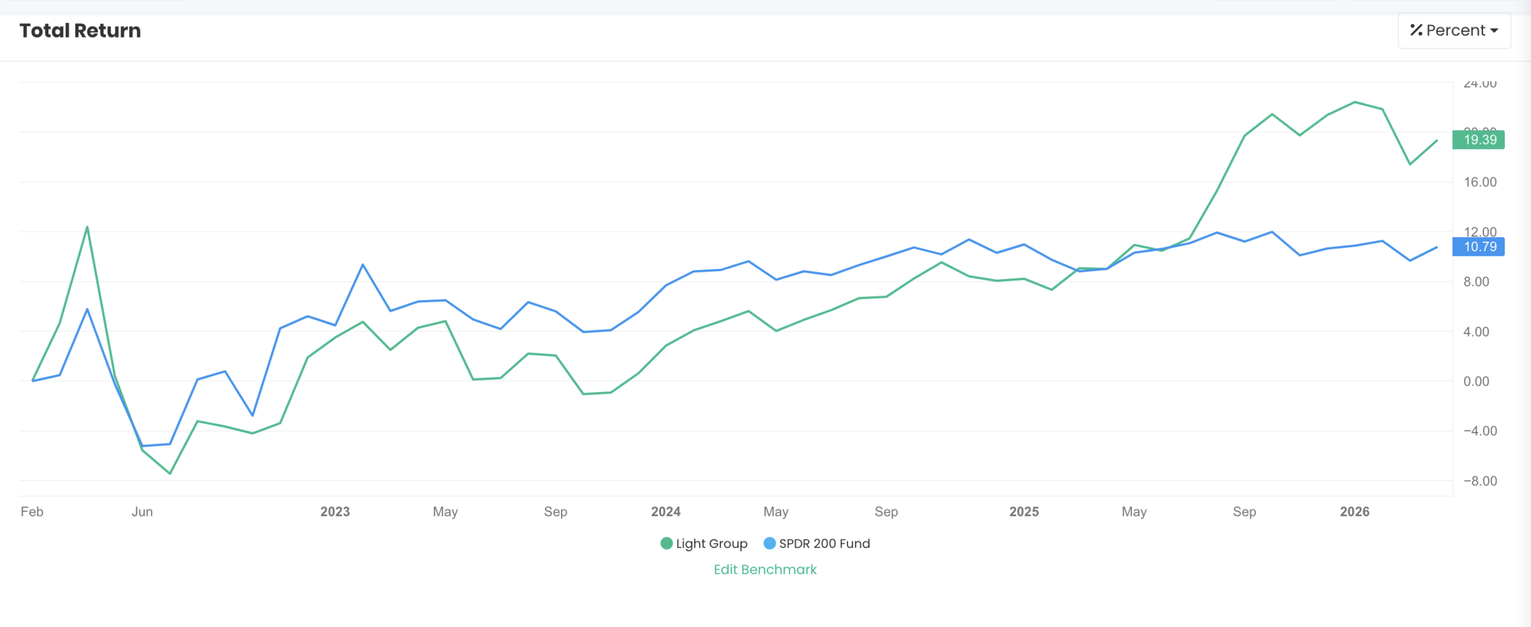Screen dimensions: 1531x627
Task: Click the chevron arrow beside Percent
Action: point(1495,30)
